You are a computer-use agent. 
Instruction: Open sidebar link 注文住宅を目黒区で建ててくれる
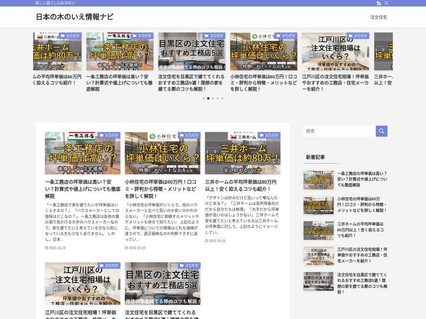(x=362, y=283)
